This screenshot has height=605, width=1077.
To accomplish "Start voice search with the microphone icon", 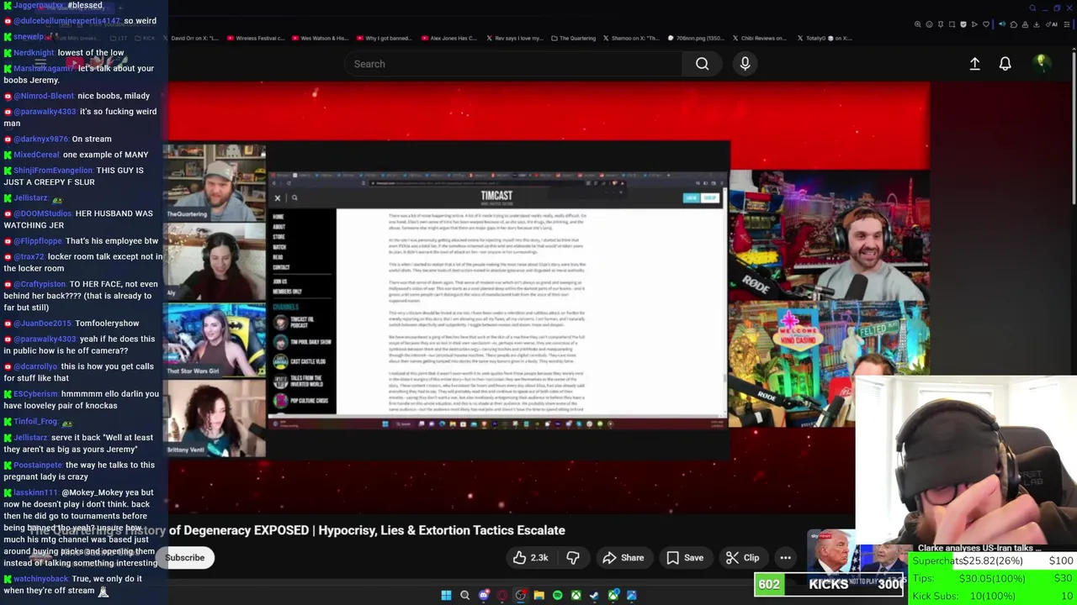I will click(x=745, y=64).
